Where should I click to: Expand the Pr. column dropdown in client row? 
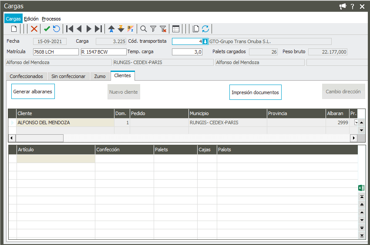(x=356, y=122)
